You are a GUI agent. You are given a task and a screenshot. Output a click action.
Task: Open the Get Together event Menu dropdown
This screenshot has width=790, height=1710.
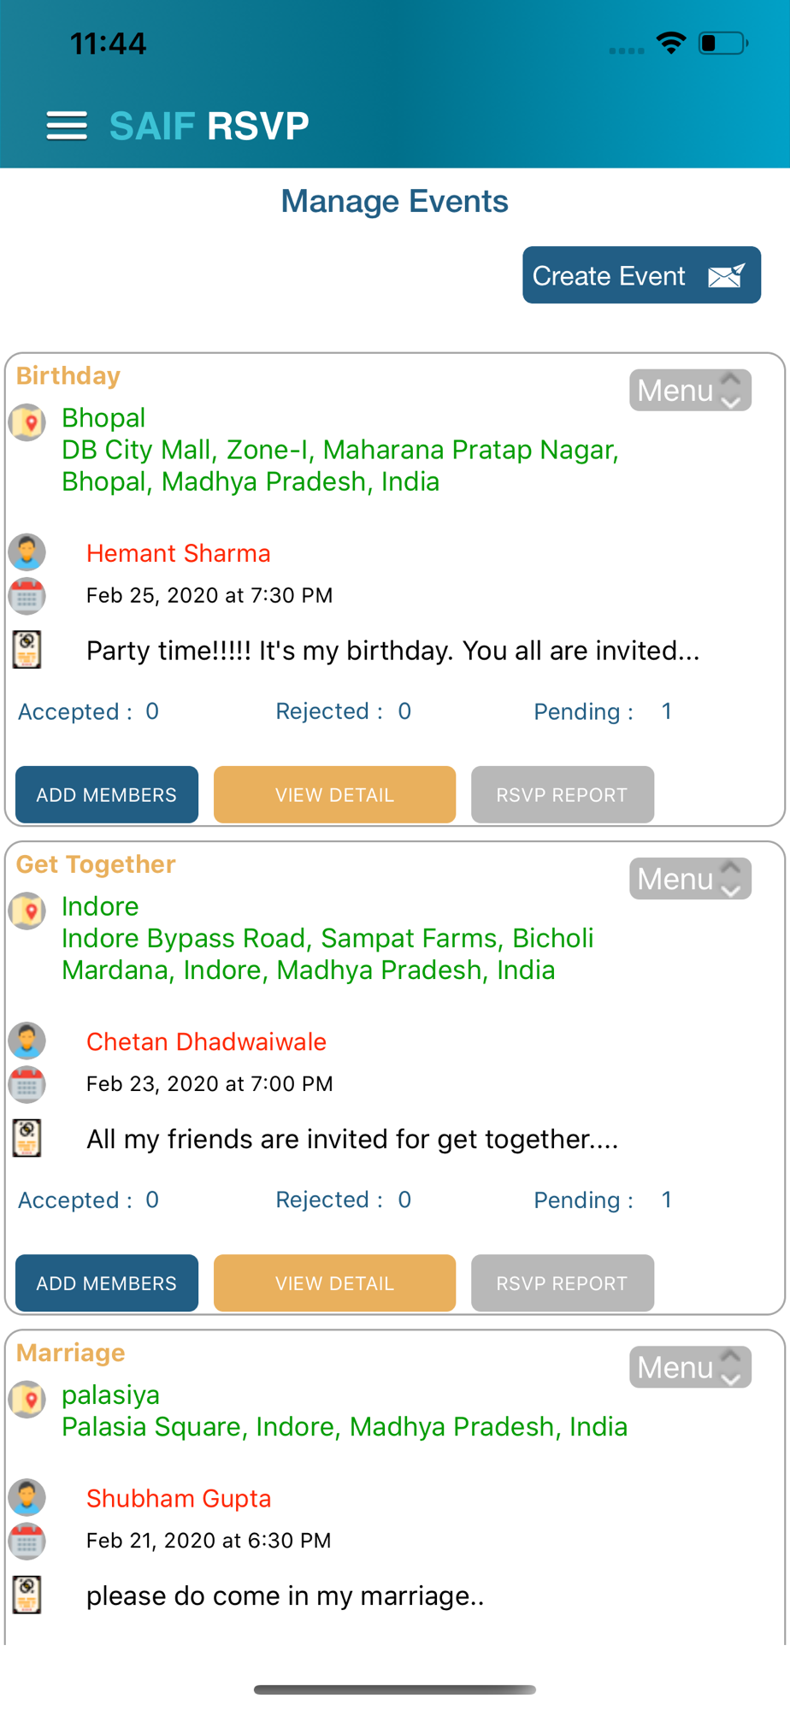coord(690,879)
